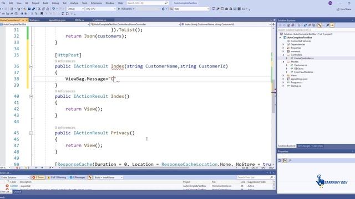
Task: Open the Tools menu
Action: 84,3
